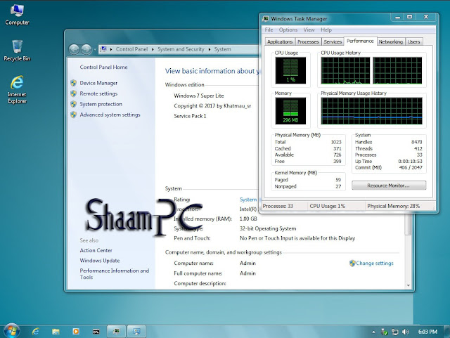Expand arrow before Control Panel breadcrumb
Image resolution: width=450 pixels, height=338 pixels.
[x=111, y=49]
